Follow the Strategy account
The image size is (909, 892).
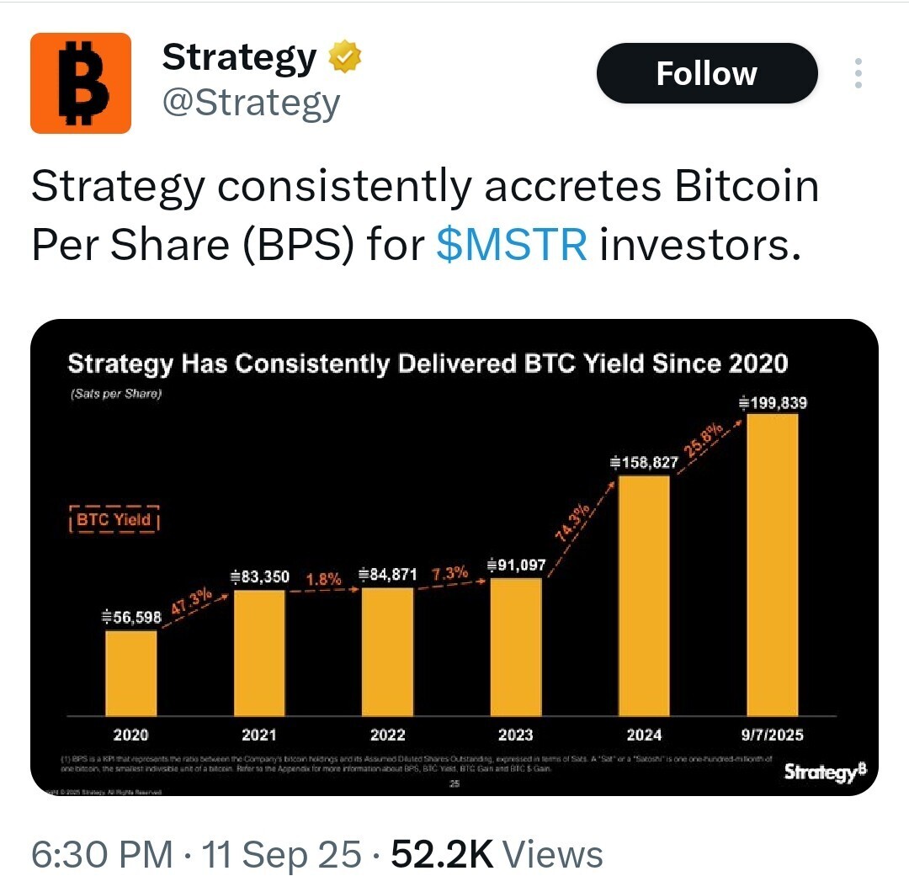tap(707, 73)
